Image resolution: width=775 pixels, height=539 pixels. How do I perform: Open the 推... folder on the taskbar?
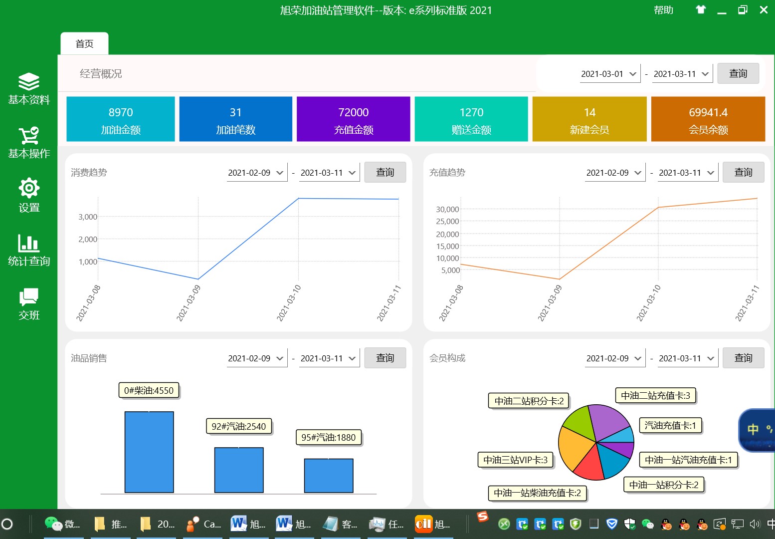point(110,524)
